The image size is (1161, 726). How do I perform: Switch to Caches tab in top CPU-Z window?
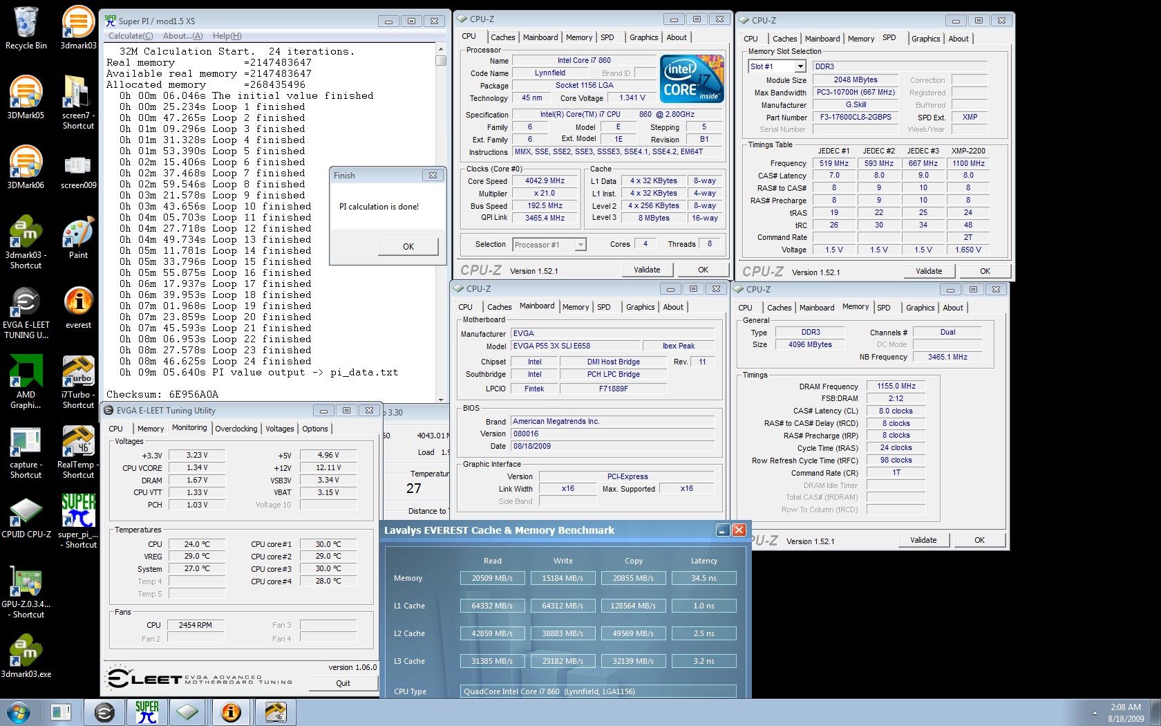[x=502, y=37]
